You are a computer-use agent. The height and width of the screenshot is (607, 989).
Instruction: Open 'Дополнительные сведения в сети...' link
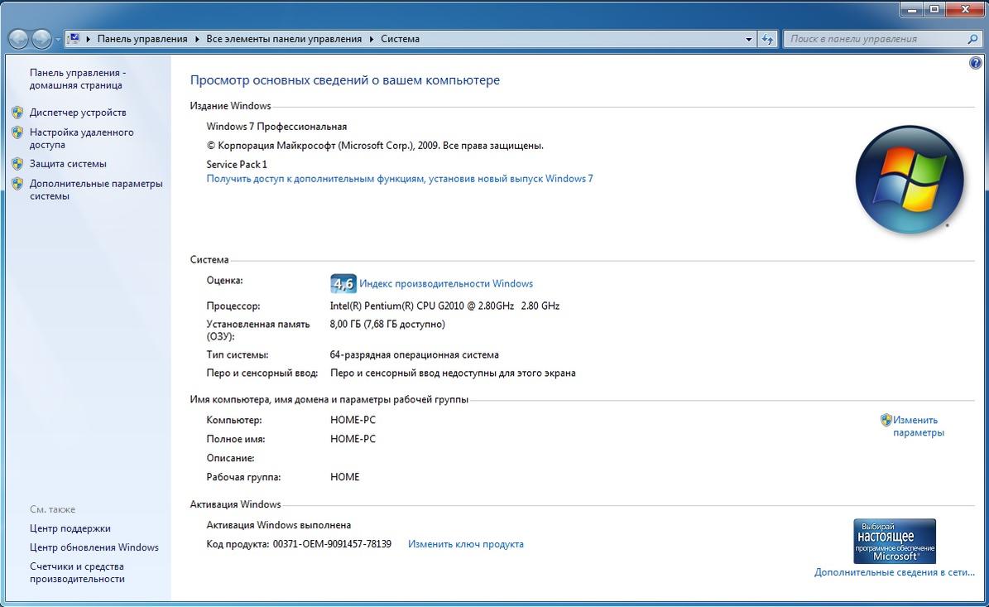click(x=895, y=572)
